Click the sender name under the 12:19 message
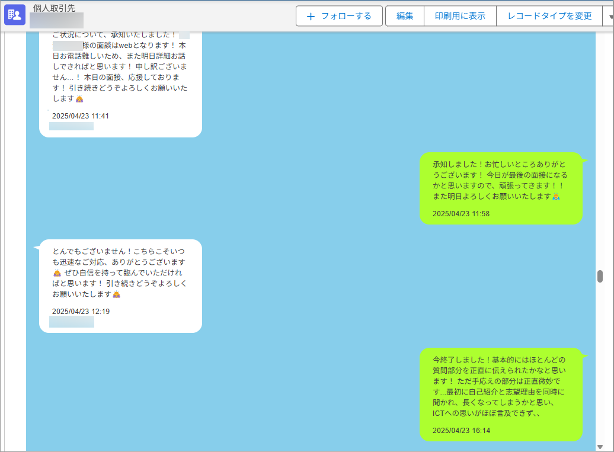Image resolution: width=614 pixels, height=452 pixels. (72, 322)
